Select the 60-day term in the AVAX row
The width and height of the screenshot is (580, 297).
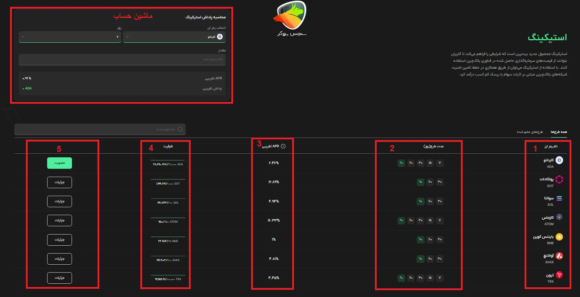click(x=430, y=259)
